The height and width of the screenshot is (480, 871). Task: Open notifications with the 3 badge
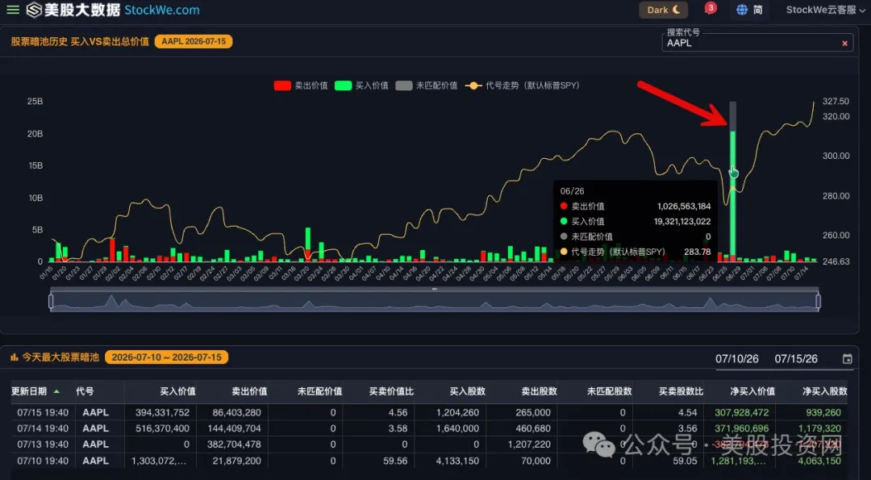[710, 9]
